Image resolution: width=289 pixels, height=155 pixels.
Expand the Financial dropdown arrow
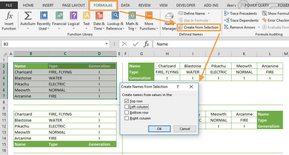pyautogui.click(x=59, y=29)
